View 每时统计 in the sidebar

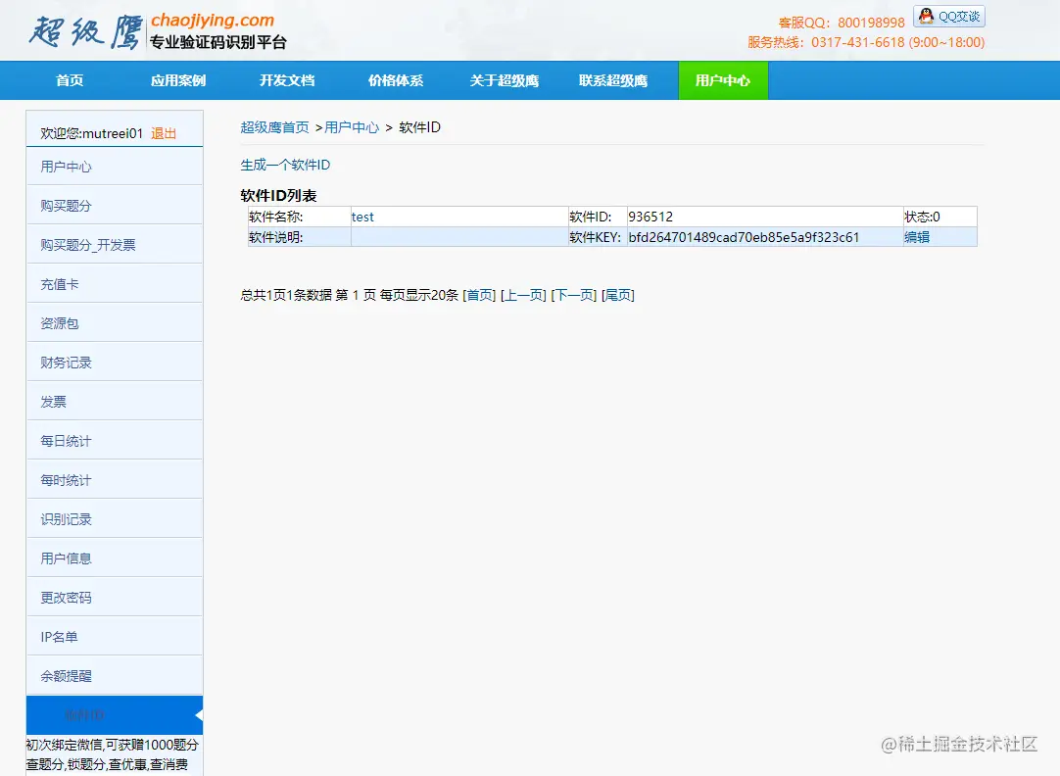coord(115,480)
